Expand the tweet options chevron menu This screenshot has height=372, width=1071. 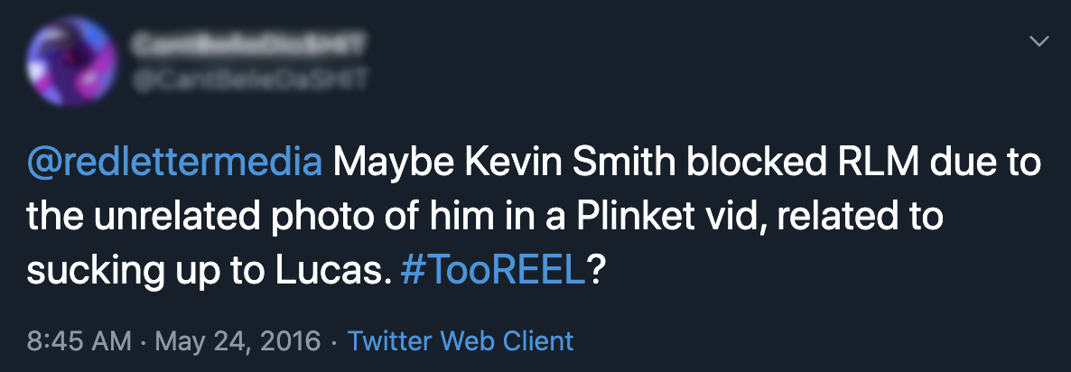[x=1038, y=42]
